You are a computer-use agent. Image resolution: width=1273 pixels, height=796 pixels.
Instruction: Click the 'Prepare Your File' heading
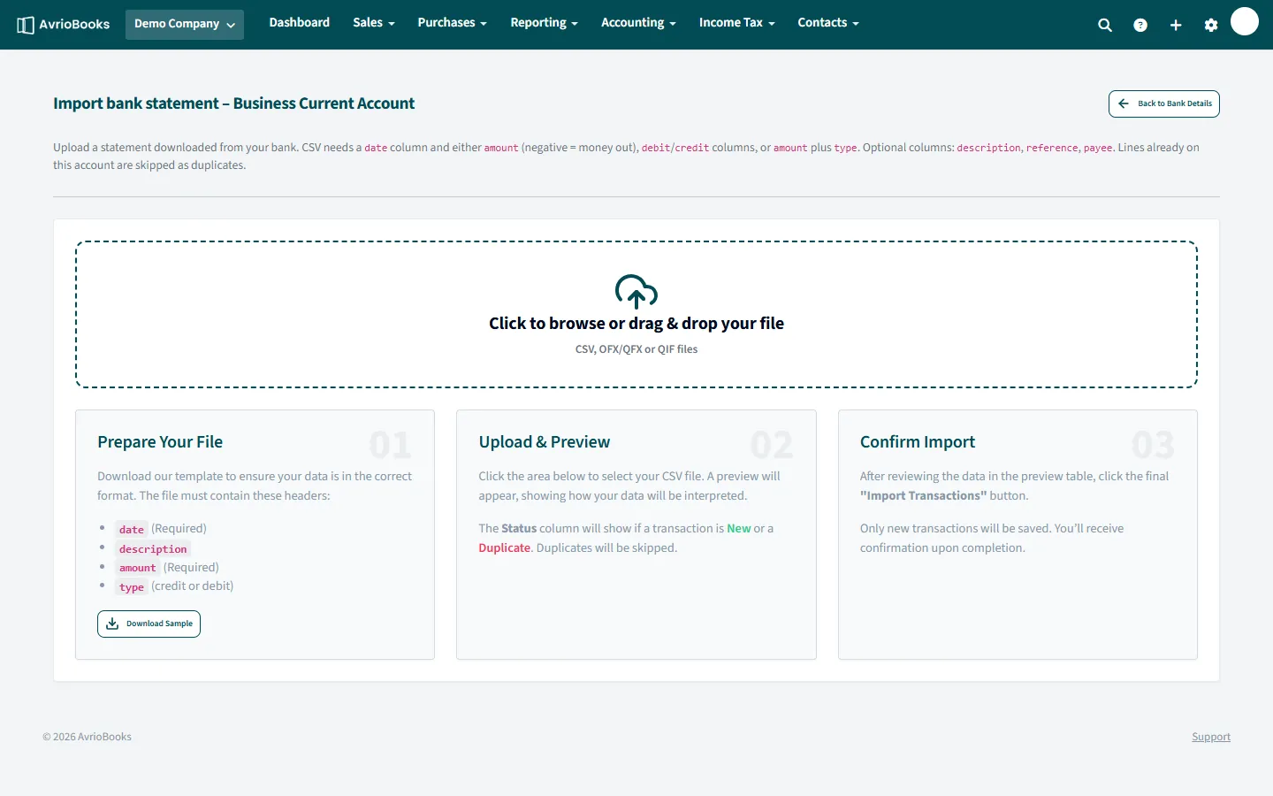tap(160, 442)
